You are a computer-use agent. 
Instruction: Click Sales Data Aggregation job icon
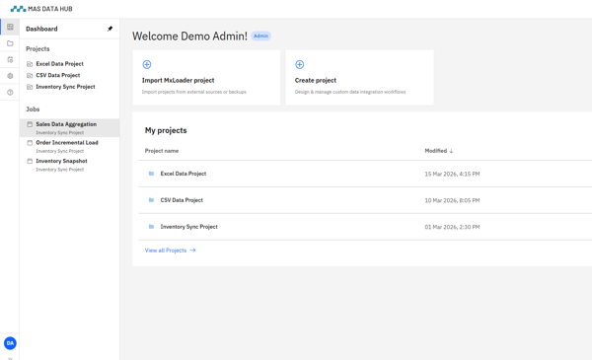tap(30, 124)
